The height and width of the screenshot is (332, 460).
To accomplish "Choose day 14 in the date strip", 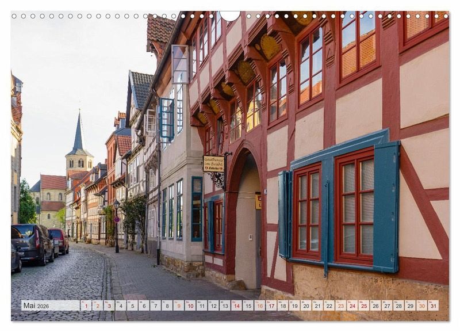I will pyautogui.click(x=236, y=306).
